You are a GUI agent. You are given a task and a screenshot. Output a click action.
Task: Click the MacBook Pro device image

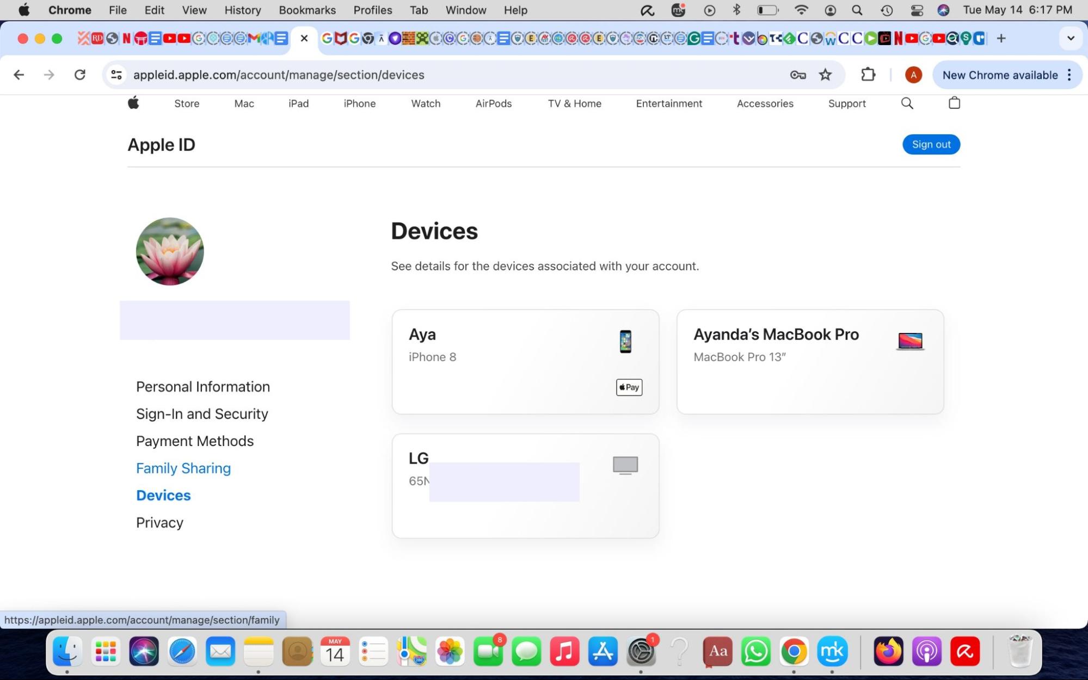[910, 341]
